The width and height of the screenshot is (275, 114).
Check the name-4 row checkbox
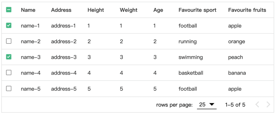9,73
